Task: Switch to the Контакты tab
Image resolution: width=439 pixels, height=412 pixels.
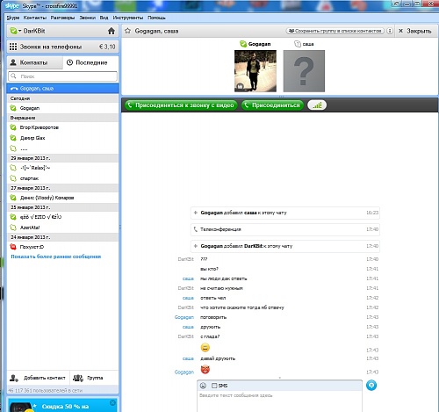Action: 34,62
